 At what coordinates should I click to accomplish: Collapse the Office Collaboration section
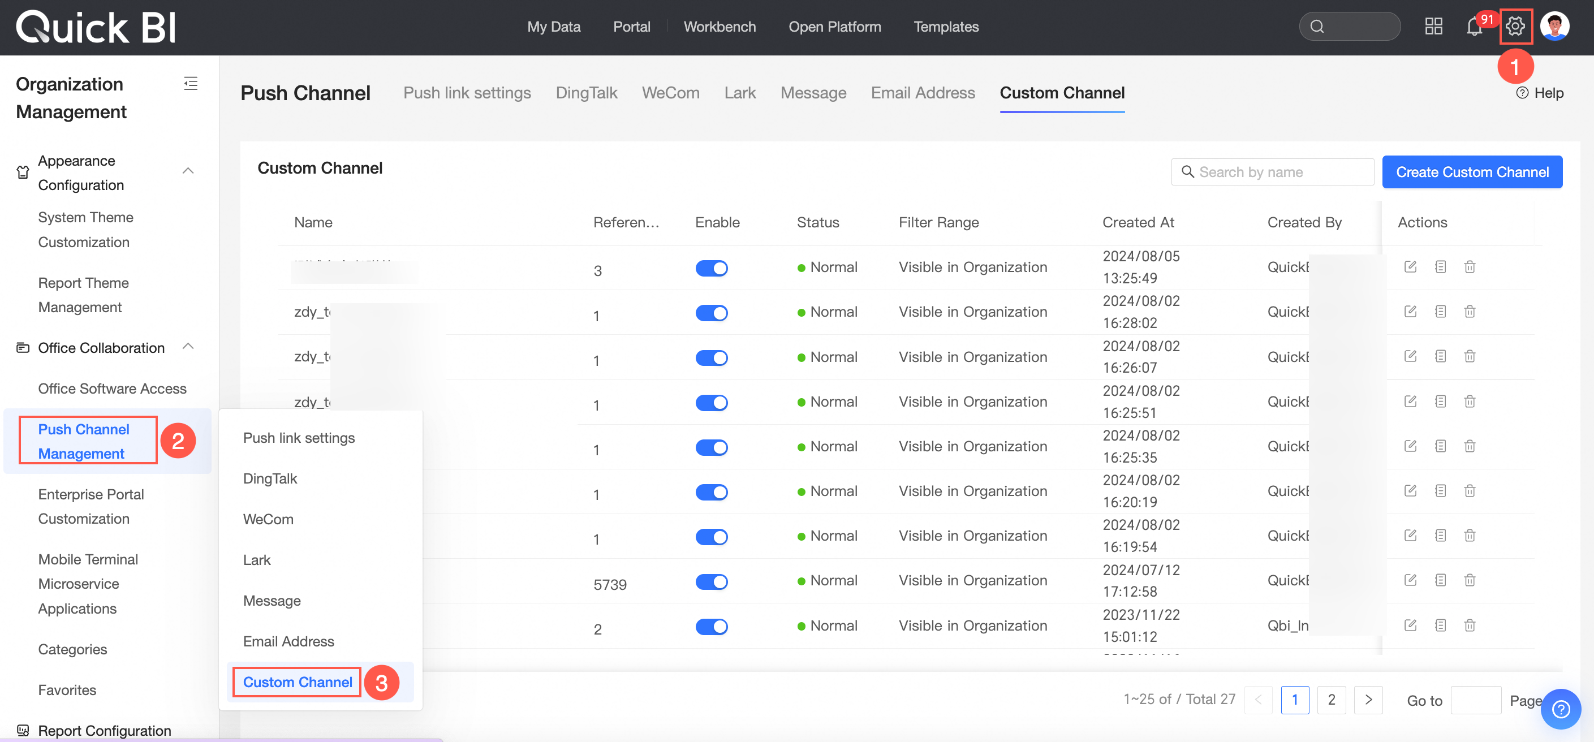coord(189,347)
